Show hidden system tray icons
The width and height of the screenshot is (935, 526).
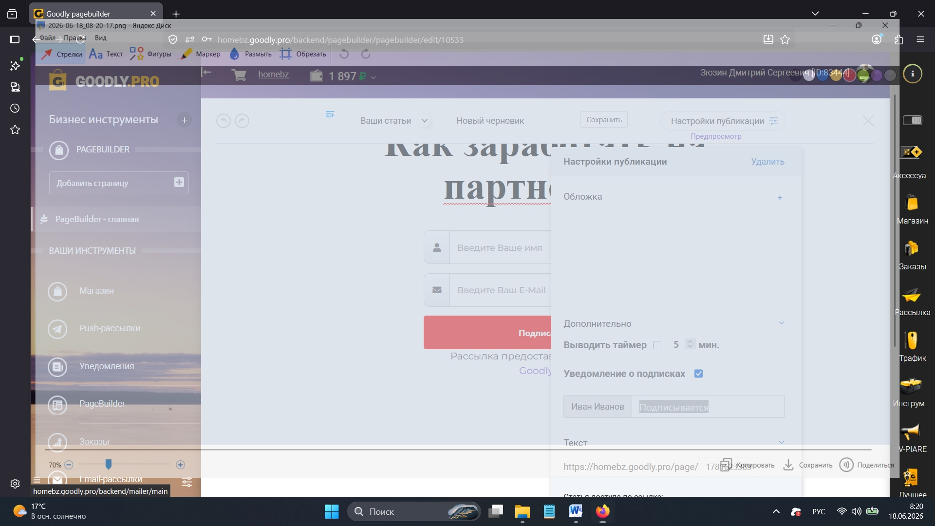[776, 511]
